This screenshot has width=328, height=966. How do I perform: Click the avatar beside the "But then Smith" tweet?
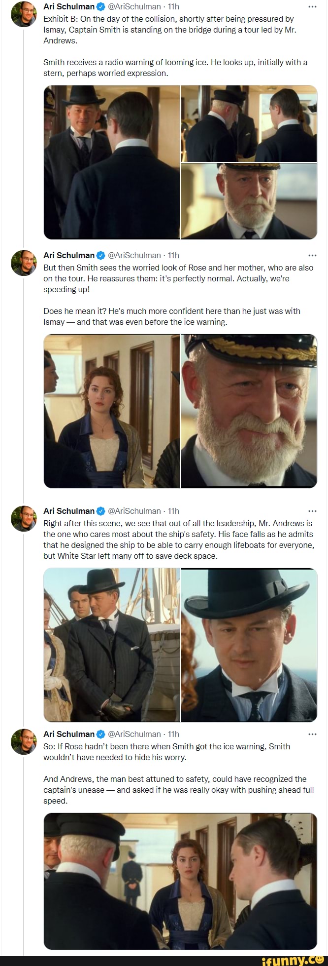tap(24, 263)
